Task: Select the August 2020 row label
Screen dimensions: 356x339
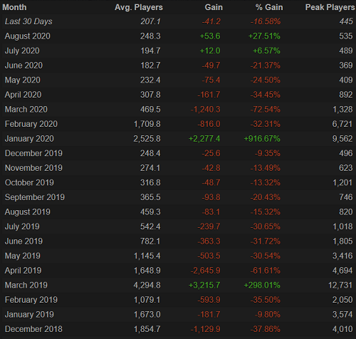Action: click(x=28, y=36)
